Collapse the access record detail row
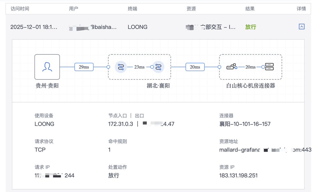 click(x=301, y=27)
